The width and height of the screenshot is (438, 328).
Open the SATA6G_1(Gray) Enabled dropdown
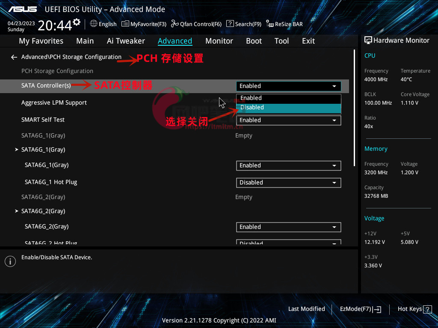(289, 166)
